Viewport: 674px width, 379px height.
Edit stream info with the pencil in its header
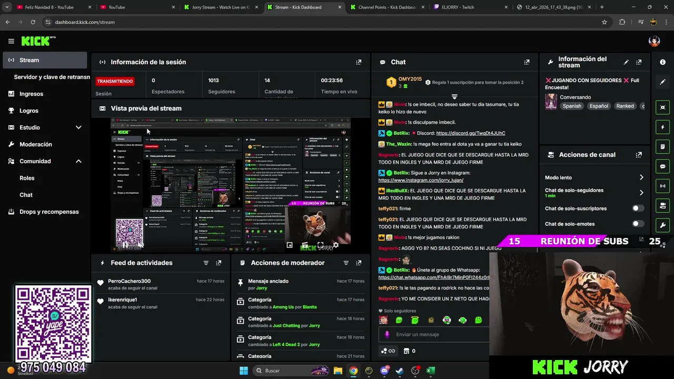coord(626,62)
